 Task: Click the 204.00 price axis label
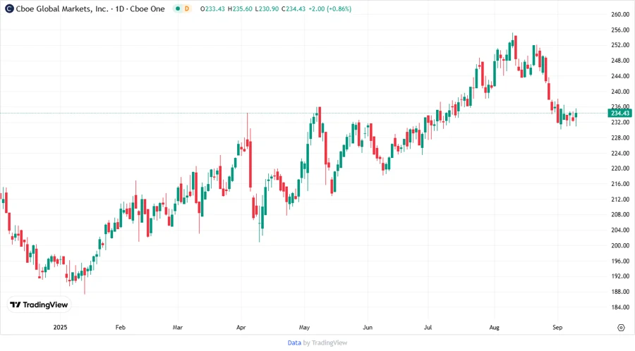(x=620, y=230)
